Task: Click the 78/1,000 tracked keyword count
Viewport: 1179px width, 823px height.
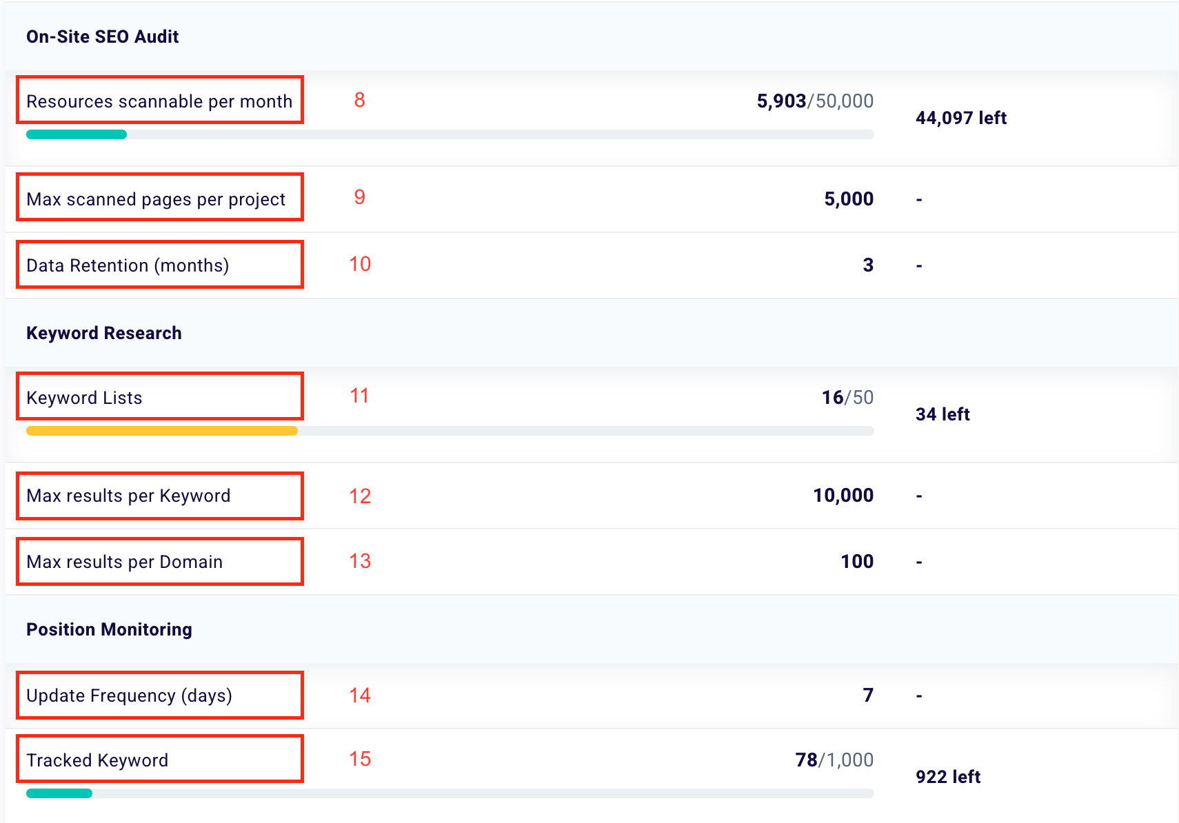Action: [x=834, y=760]
